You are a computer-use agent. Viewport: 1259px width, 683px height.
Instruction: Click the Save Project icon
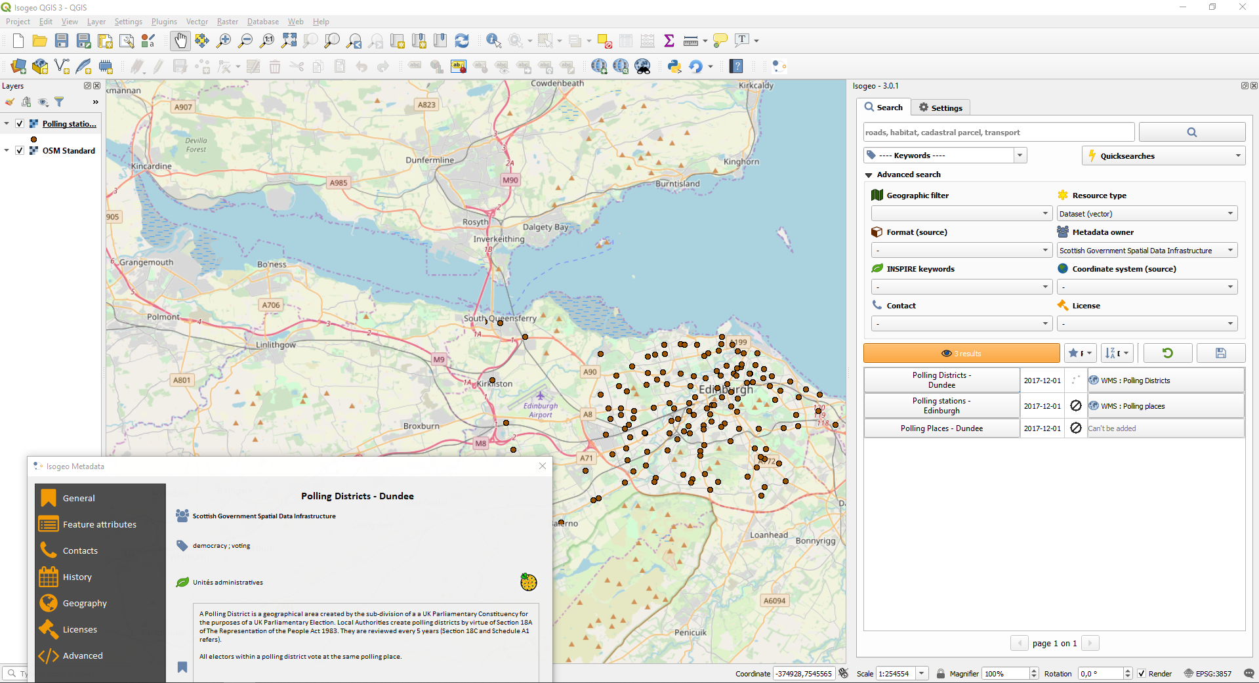click(x=62, y=41)
